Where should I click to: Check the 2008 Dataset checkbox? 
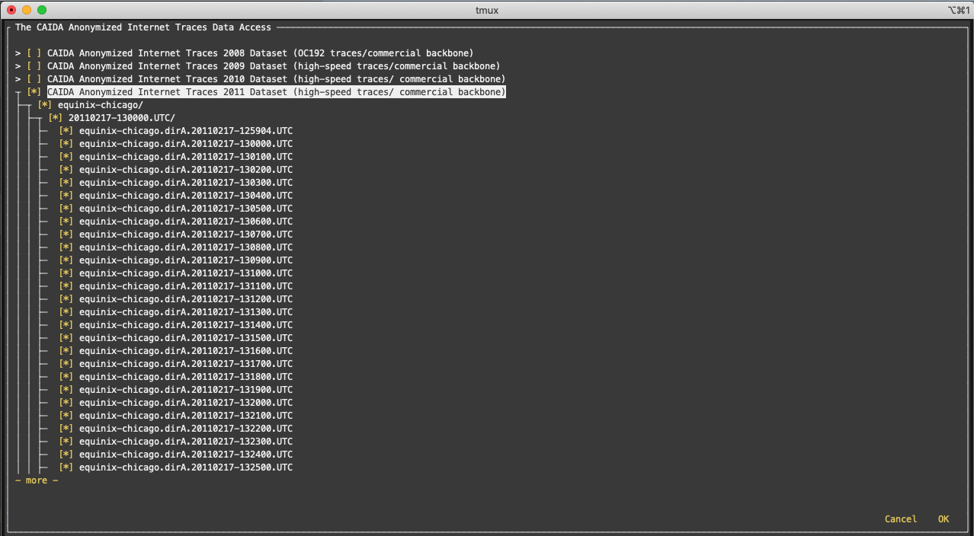point(34,53)
